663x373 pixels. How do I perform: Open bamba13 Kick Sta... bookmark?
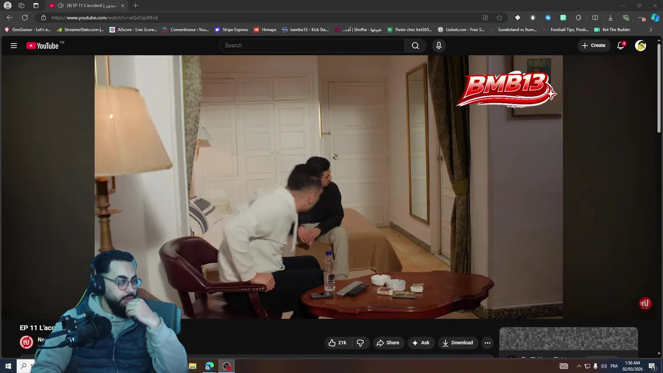point(306,30)
